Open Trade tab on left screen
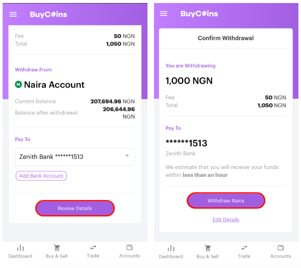Screen dimensions: 301x268 (93, 252)
